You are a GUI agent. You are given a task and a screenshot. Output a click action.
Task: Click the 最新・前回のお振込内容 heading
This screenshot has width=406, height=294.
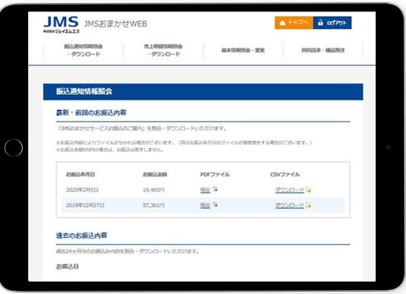click(x=91, y=112)
